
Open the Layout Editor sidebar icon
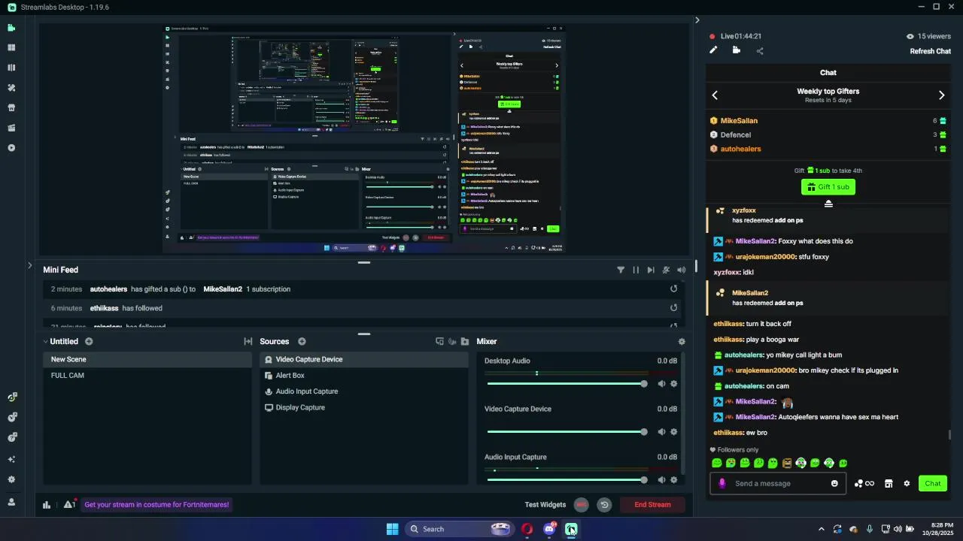pyautogui.click(x=11, y=47)
